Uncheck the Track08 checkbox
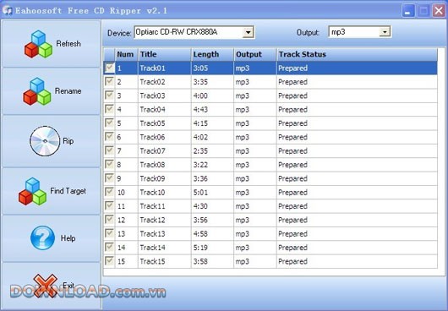This screenshot has height=311, width=448. (x=109, y=165)
